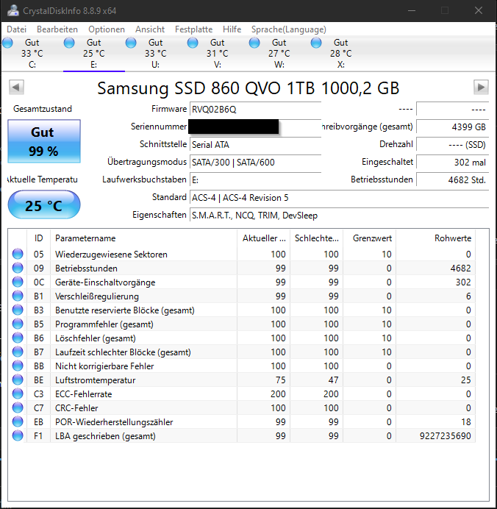Screen dimensions: 497x509
Task: Open the Datei menu
Action: [x=17, y=29]
